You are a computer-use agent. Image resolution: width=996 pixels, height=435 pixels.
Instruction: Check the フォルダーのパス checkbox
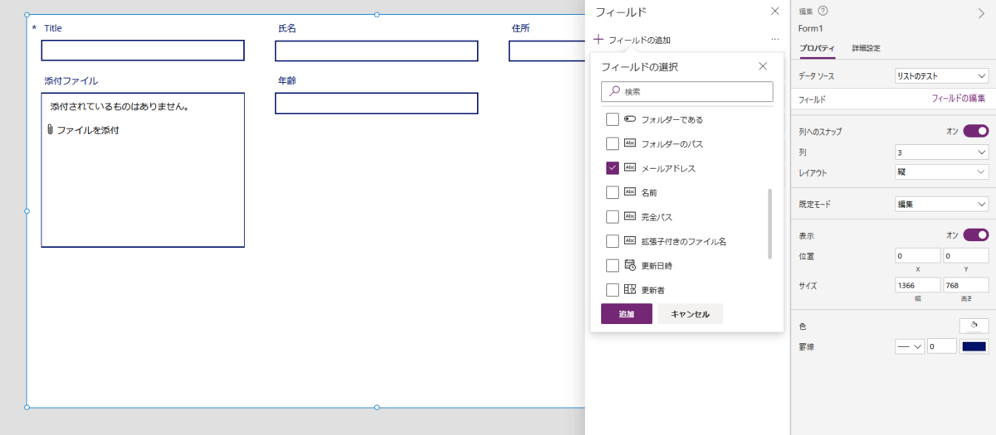(x=613, y=143)
